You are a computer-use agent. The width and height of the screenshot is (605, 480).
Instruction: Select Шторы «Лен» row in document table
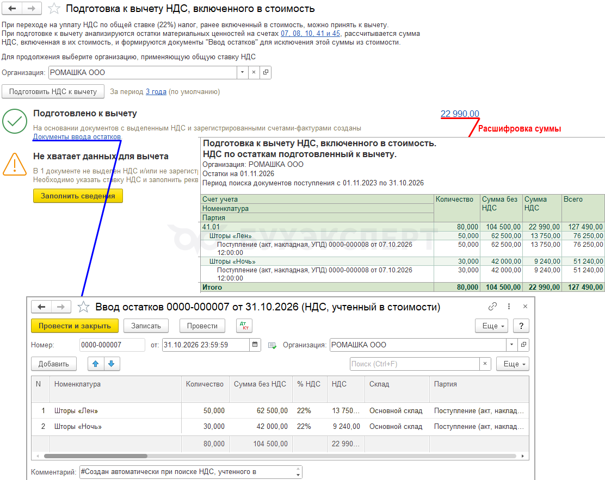280,410
